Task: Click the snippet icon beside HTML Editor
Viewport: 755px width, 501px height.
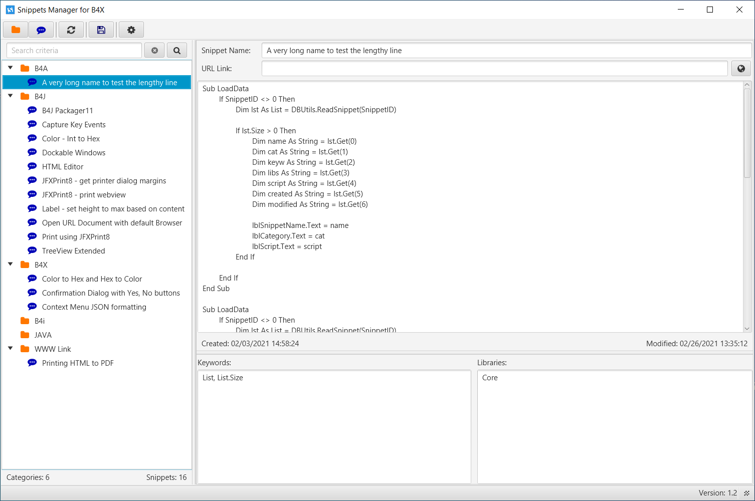Action: pos(32,166)
